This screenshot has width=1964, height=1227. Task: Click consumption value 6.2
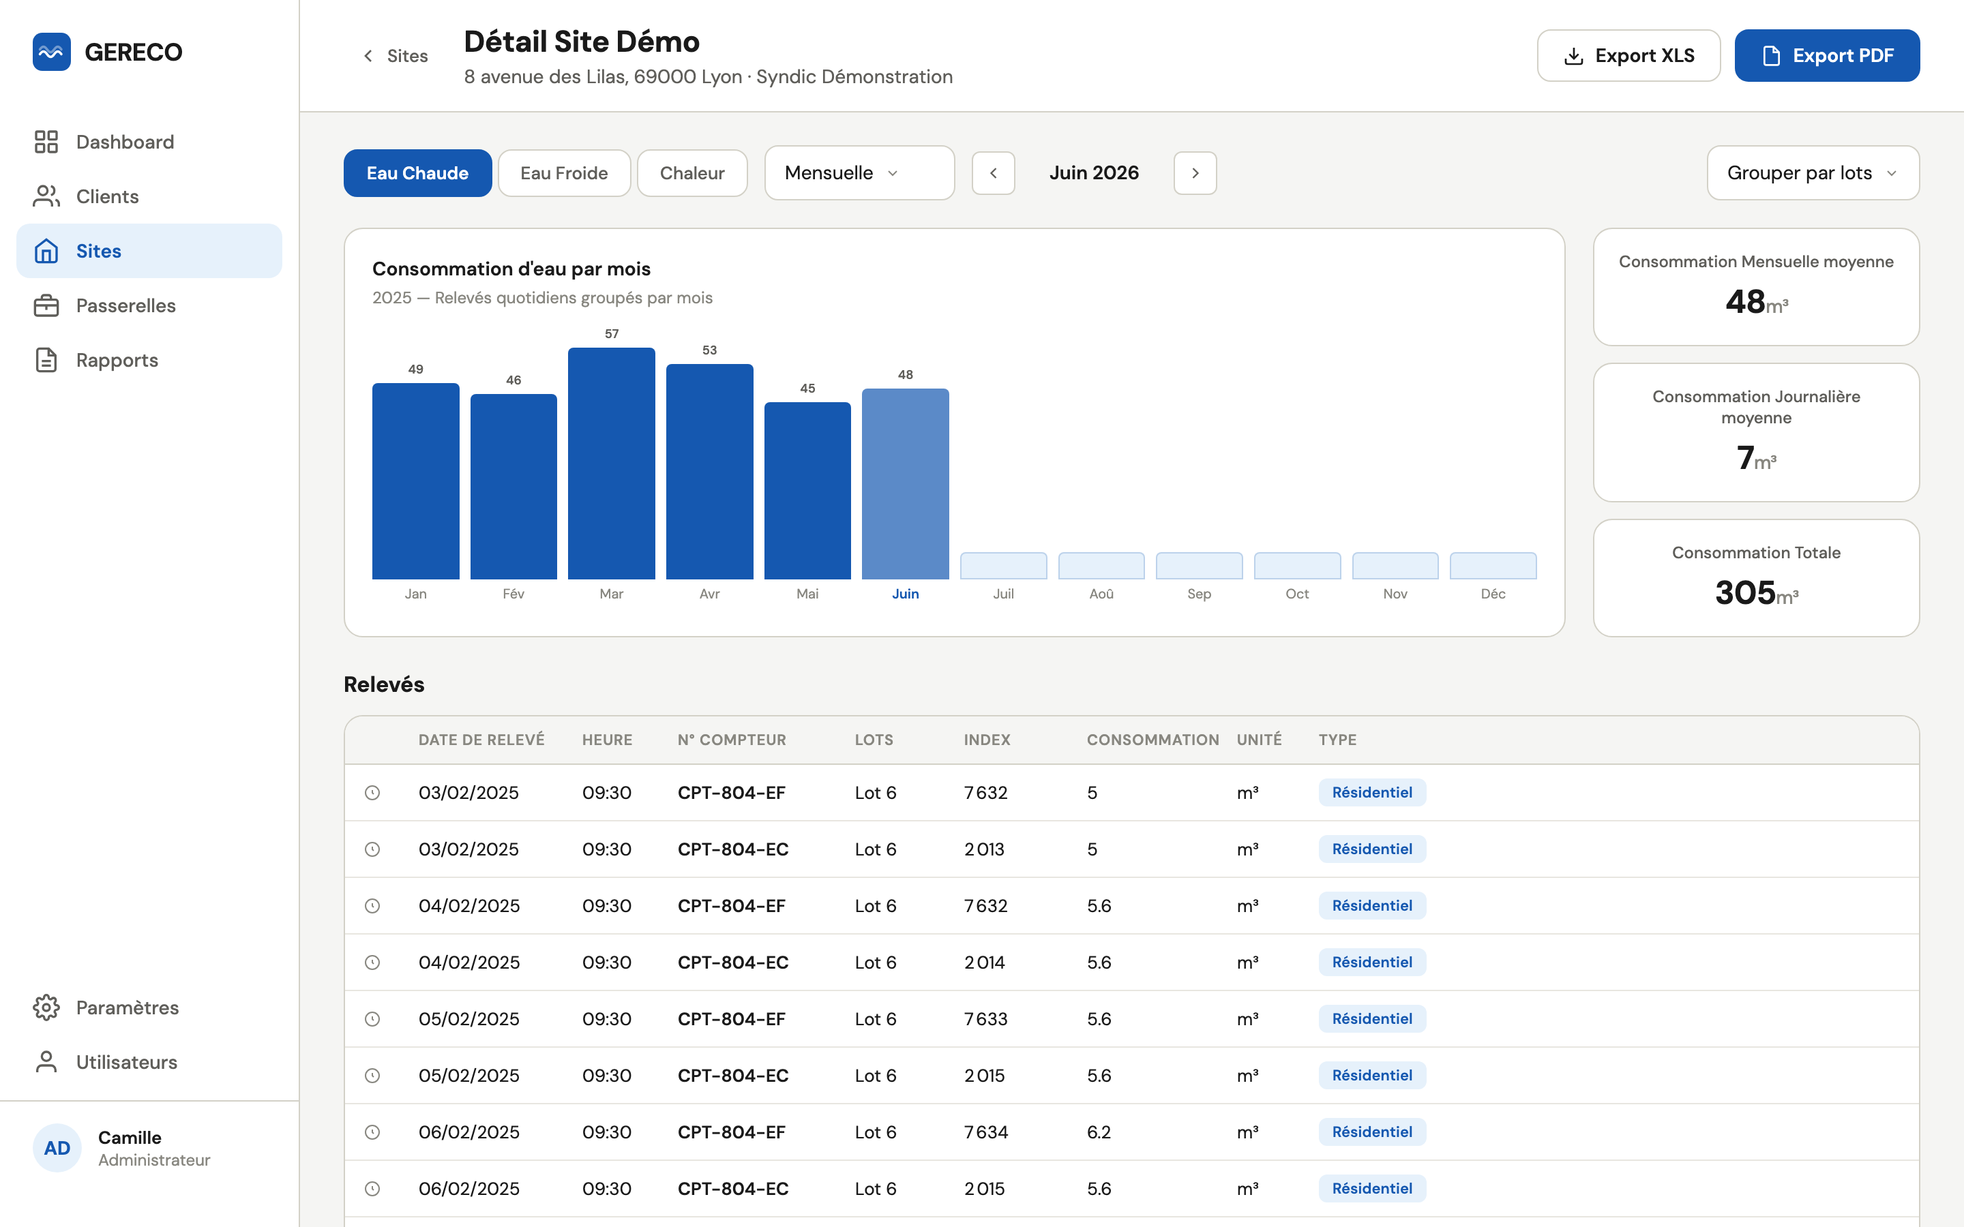1099,1132
